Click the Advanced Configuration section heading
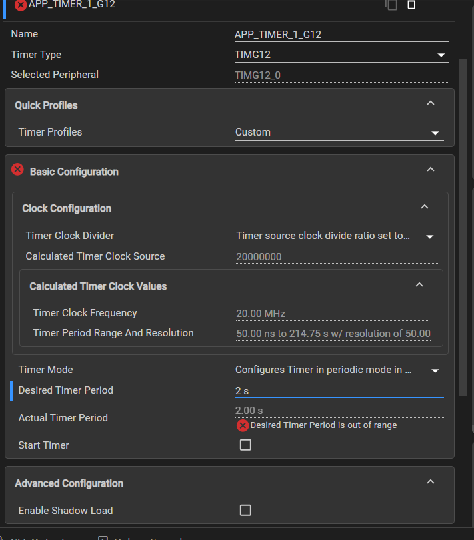 (69, 483)
